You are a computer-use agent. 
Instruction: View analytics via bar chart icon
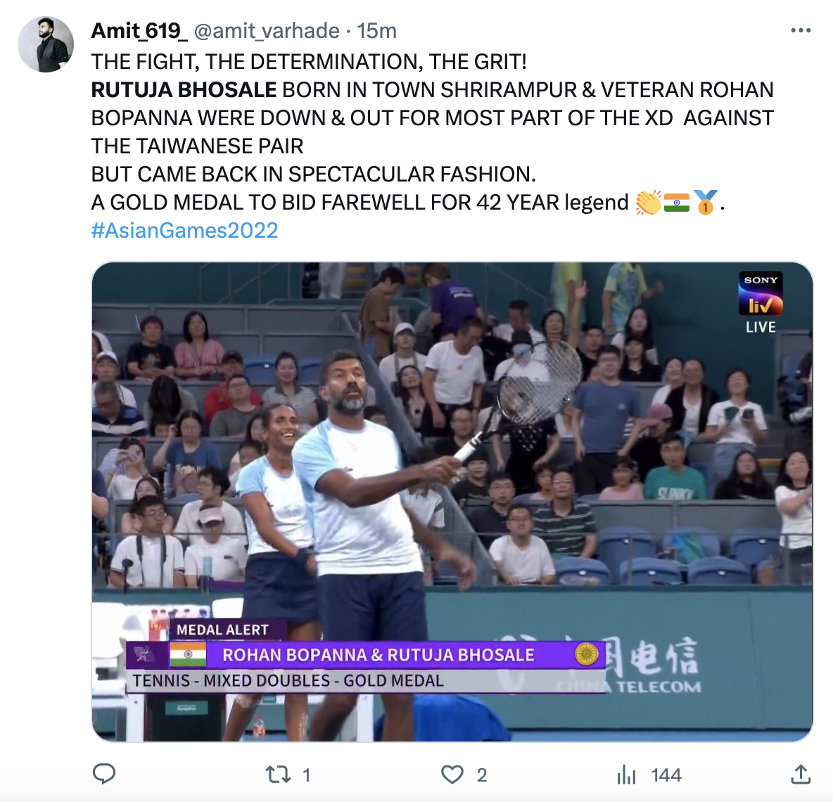point(626,775)
